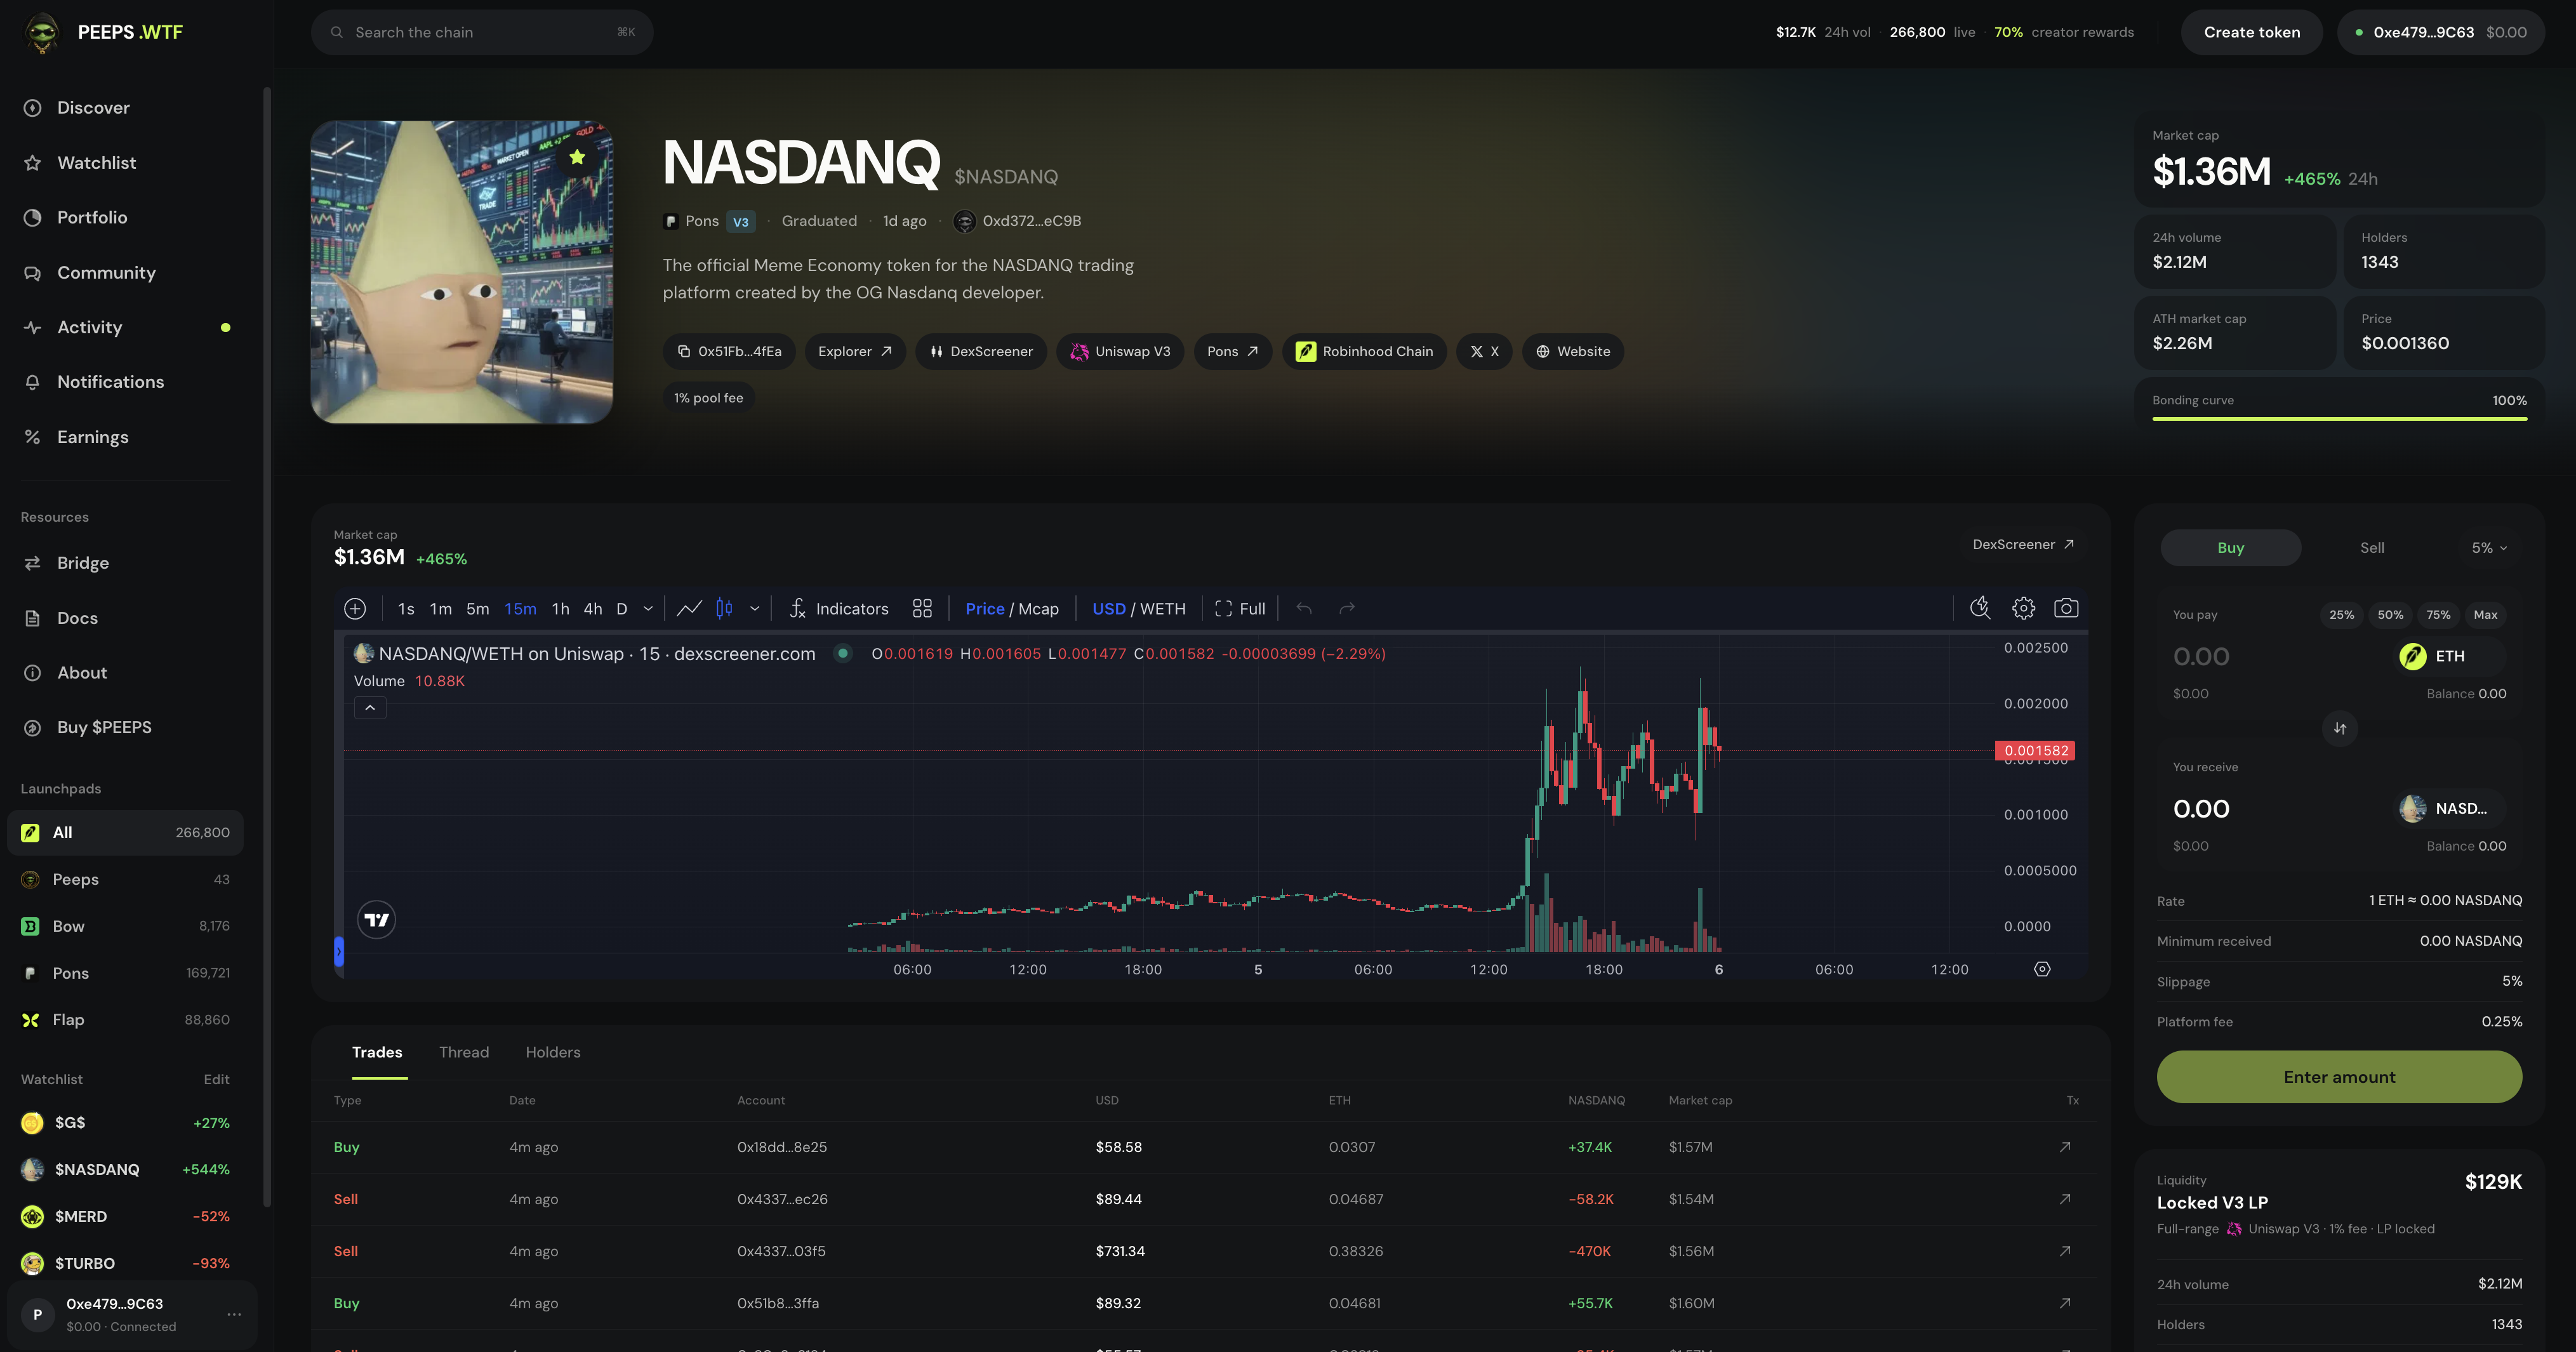Select the candlestick chart type icon

coord(724,608)
